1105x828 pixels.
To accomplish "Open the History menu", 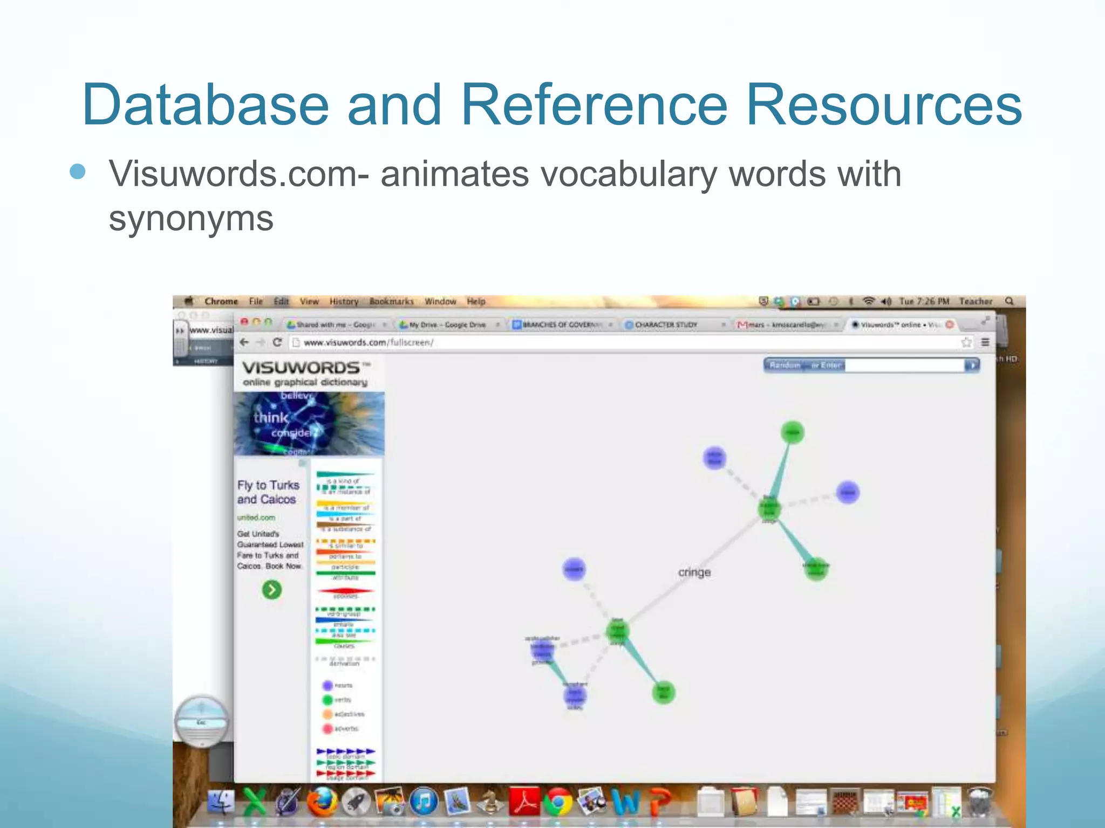I will pos(344,301).
